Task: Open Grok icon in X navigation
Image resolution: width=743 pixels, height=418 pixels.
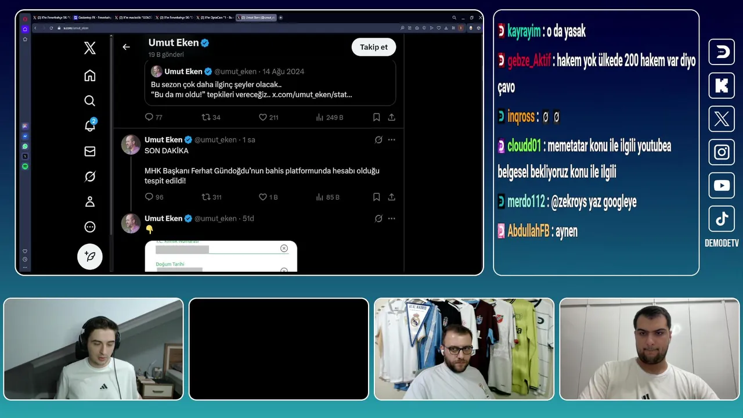Action: click(89, 176)
